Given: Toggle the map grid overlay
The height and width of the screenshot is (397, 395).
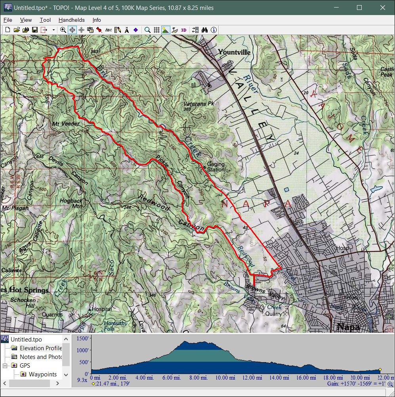Looking at the screenshot, I should 156,30.
